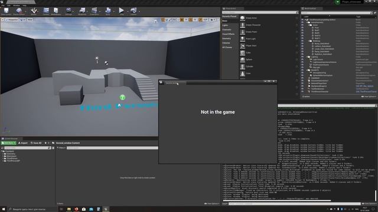
Task: Click the Add New button
Action: (x=9, y=143)
